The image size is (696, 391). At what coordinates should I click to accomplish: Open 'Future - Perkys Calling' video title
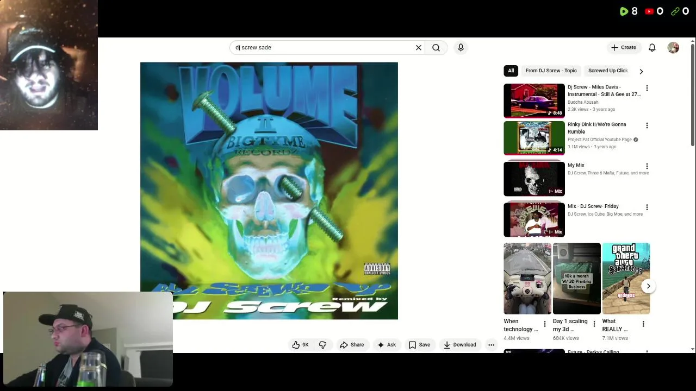[593, 352]
